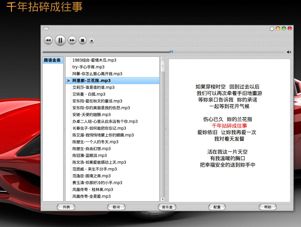The width and height of the screenshot is (301, 227).
Task: Stop playback with the stop button
Action: (82, 41)
